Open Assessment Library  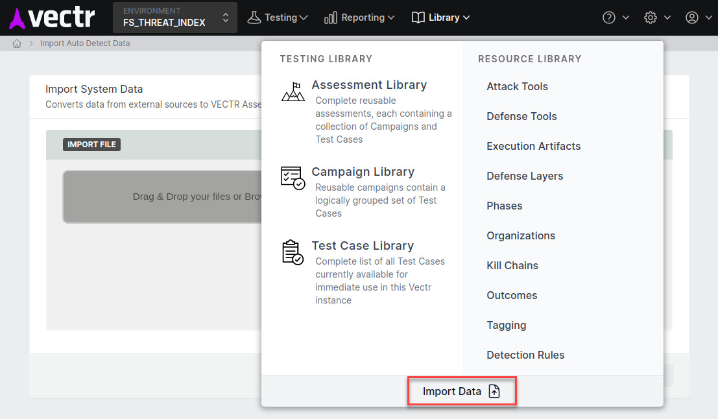click(369, 85)
